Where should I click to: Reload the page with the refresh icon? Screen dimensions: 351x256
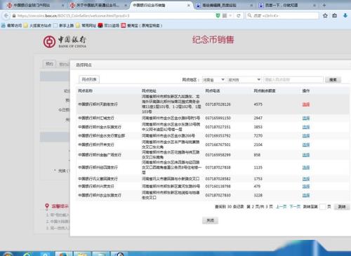(239, 15)
